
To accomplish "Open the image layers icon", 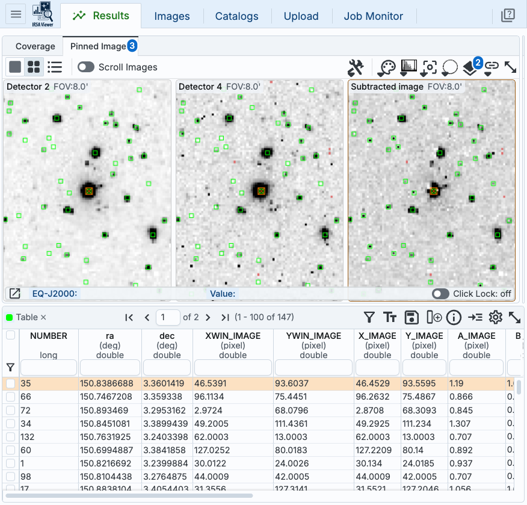I will [471, 67].
